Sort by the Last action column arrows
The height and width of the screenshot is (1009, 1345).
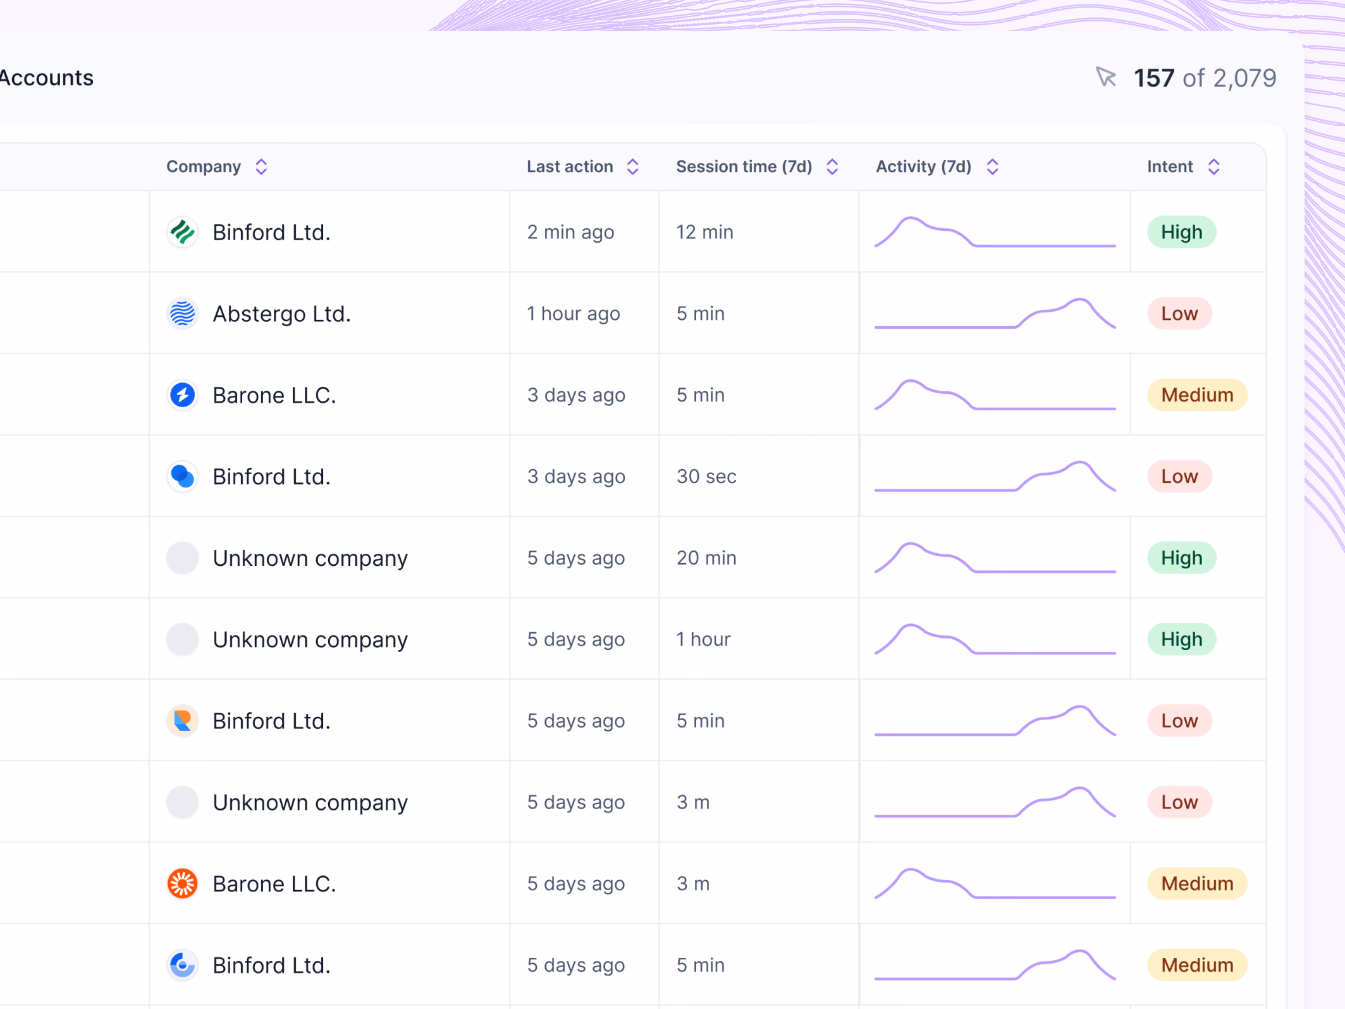tap(632, 167)
